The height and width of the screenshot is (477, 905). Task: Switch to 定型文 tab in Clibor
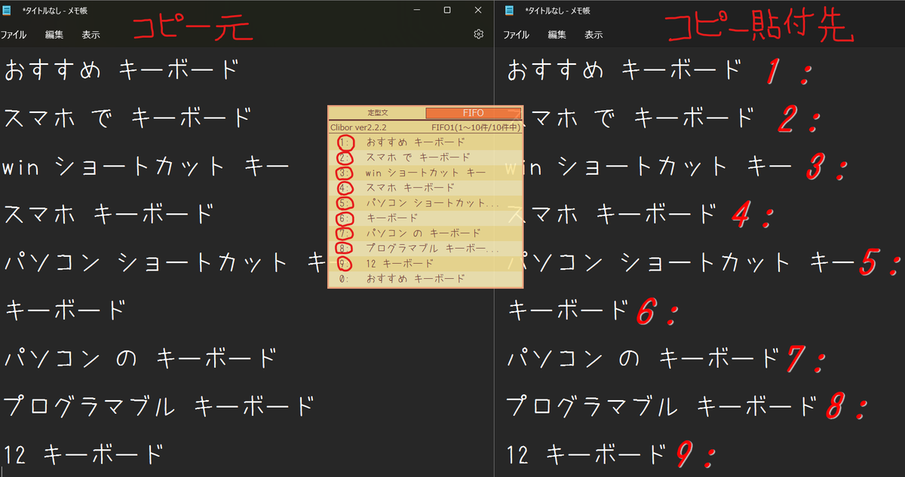(x=377, y=112)
